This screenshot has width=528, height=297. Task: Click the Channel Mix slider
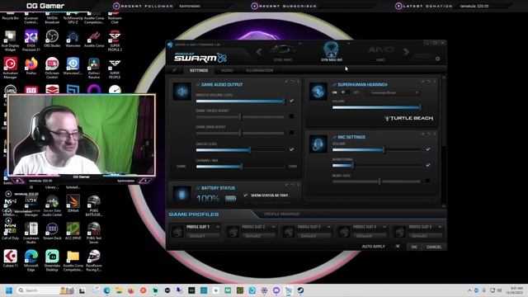click(x=240, y=167)
